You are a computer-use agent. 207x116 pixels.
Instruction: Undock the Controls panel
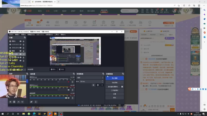[x=123, y=74]
